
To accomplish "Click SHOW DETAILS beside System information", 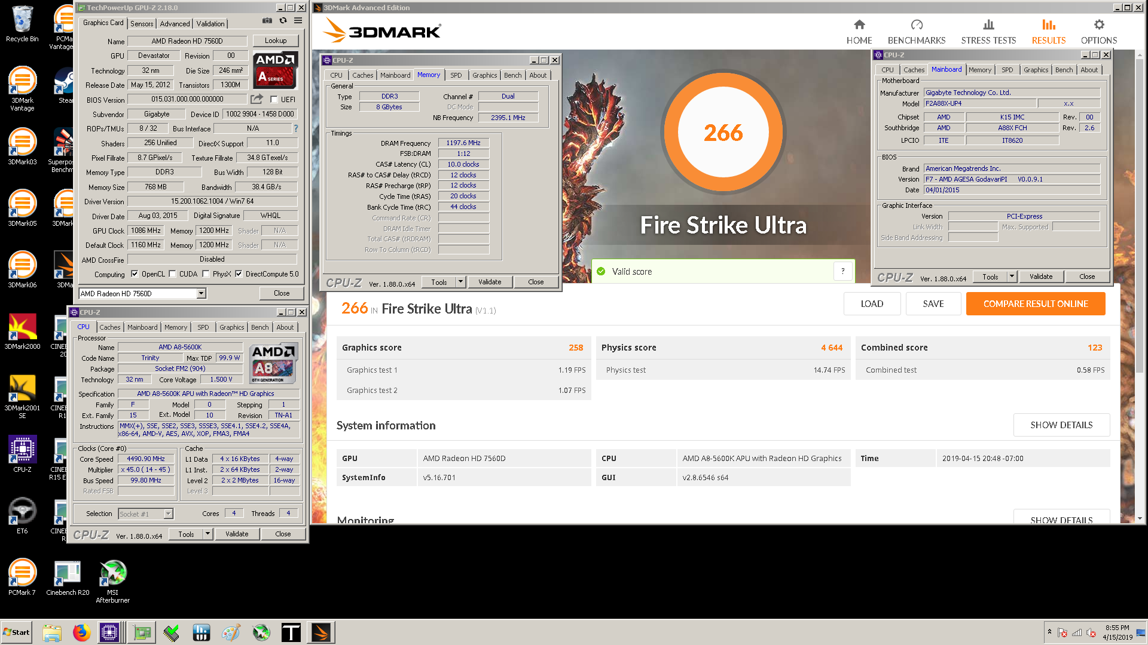I will pos(1061,425).
